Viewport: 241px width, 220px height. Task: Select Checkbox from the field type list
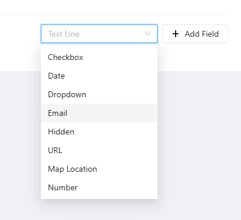pyautogui.click(x=99, y=57)
